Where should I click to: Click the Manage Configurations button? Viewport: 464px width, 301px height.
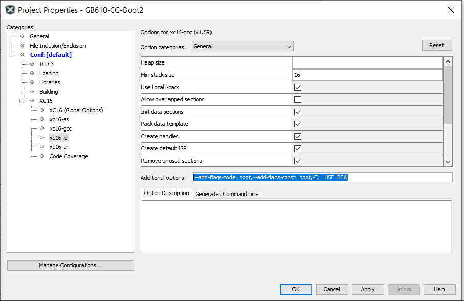pos(71,265)
